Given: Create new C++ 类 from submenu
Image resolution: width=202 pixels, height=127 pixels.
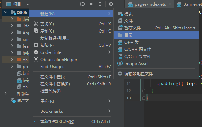Looking at the screenshot, I should click(156, 42).
